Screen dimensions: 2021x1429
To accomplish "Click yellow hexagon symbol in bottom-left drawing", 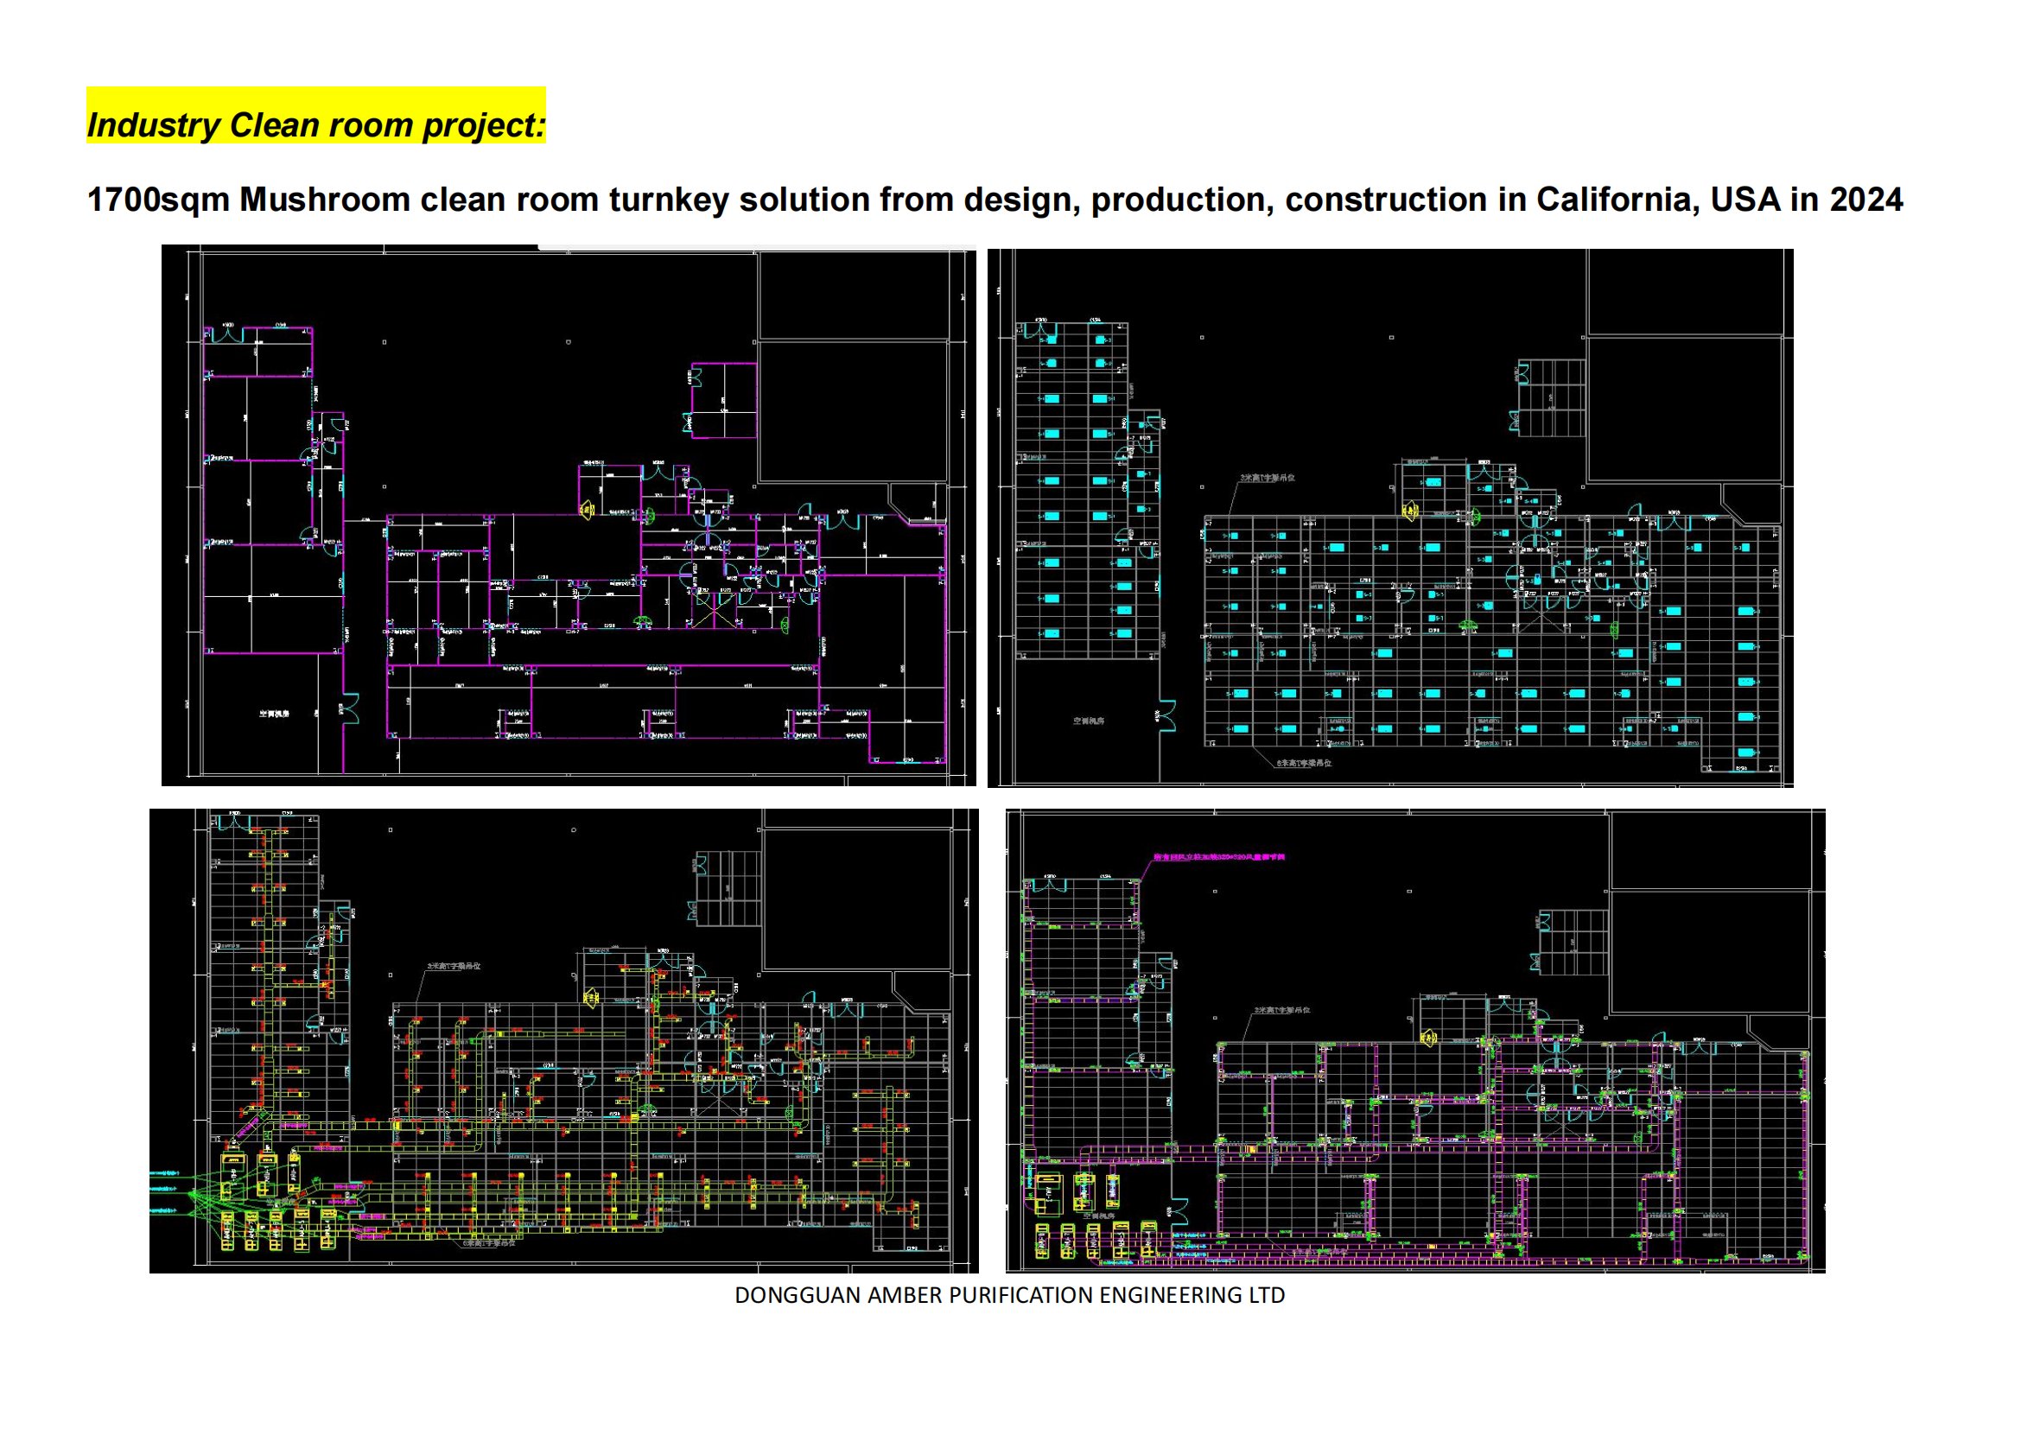I will click(x=591, y=998).
